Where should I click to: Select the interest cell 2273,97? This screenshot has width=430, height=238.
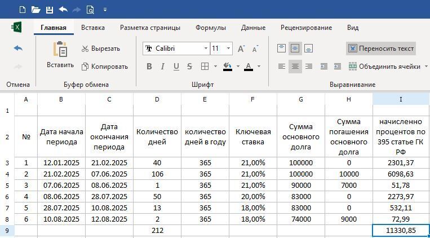(401, 197)
